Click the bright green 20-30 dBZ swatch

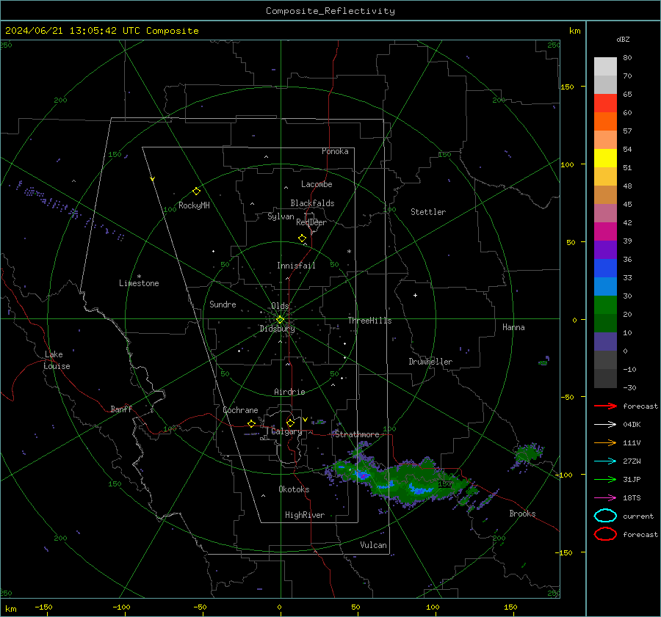(x=605, y=305)
